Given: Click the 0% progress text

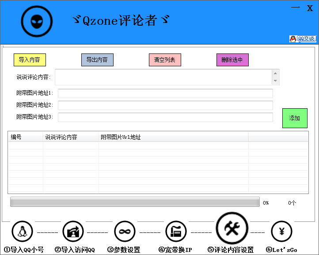Looking at the screenshot, I should click(x=266, y=203).
